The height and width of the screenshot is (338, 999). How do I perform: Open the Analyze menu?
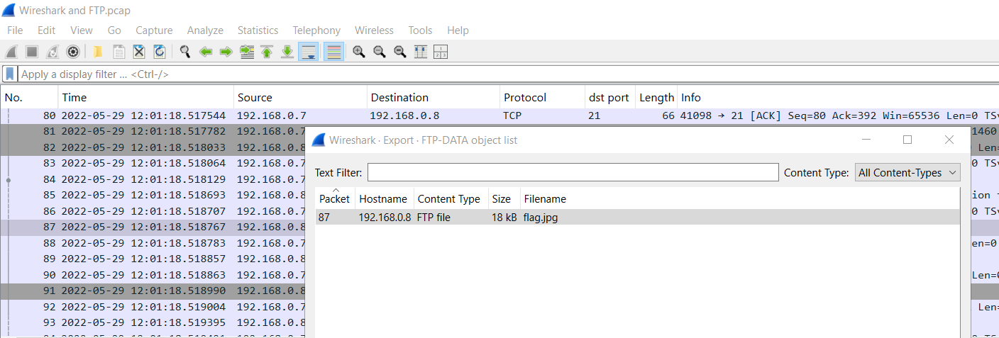click(205, 30)
